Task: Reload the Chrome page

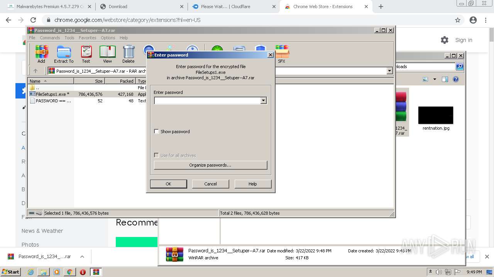Action: point(33,20)
